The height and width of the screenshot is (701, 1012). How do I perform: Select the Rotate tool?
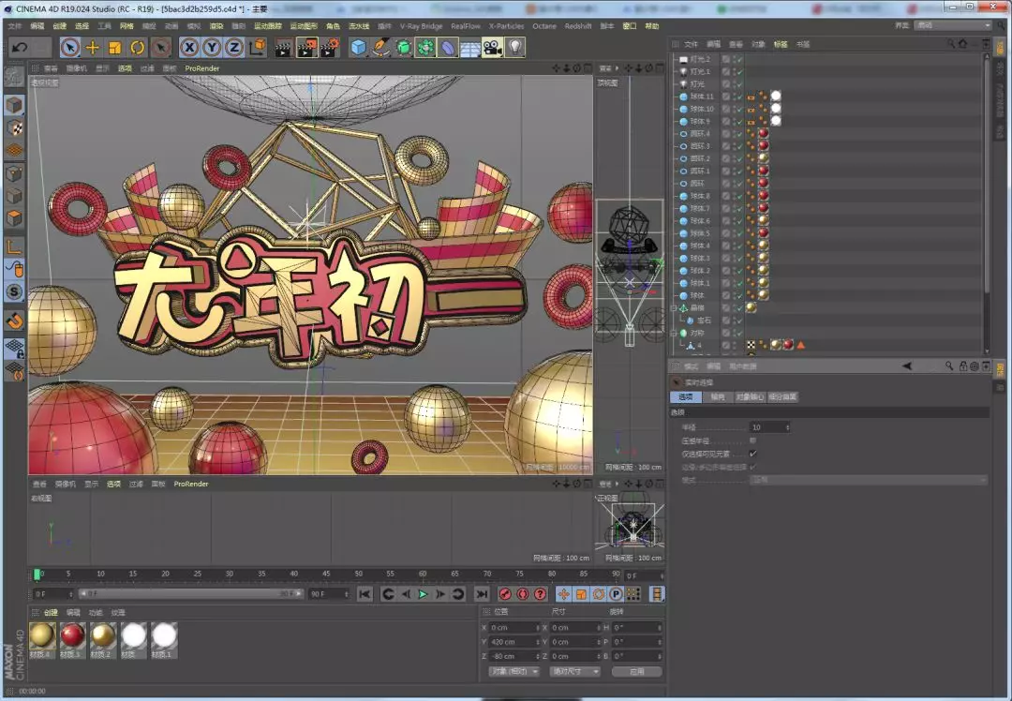coord(137,47)
